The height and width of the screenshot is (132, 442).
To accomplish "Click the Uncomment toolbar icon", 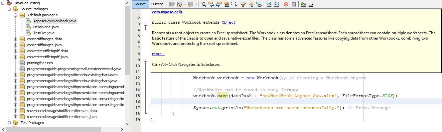I will (x=311, y=4).
